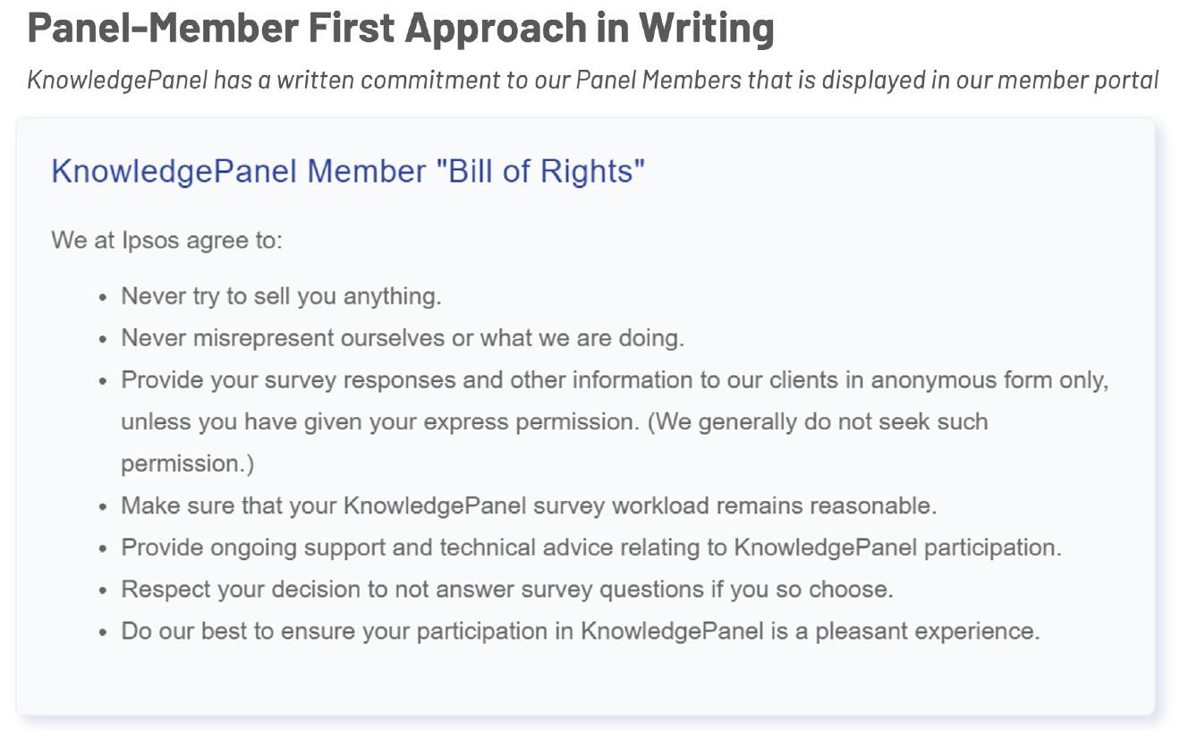Screen dimensions: 1180x731
Task: Click the lone word "permission.)" on its own line
Action: 188,463
